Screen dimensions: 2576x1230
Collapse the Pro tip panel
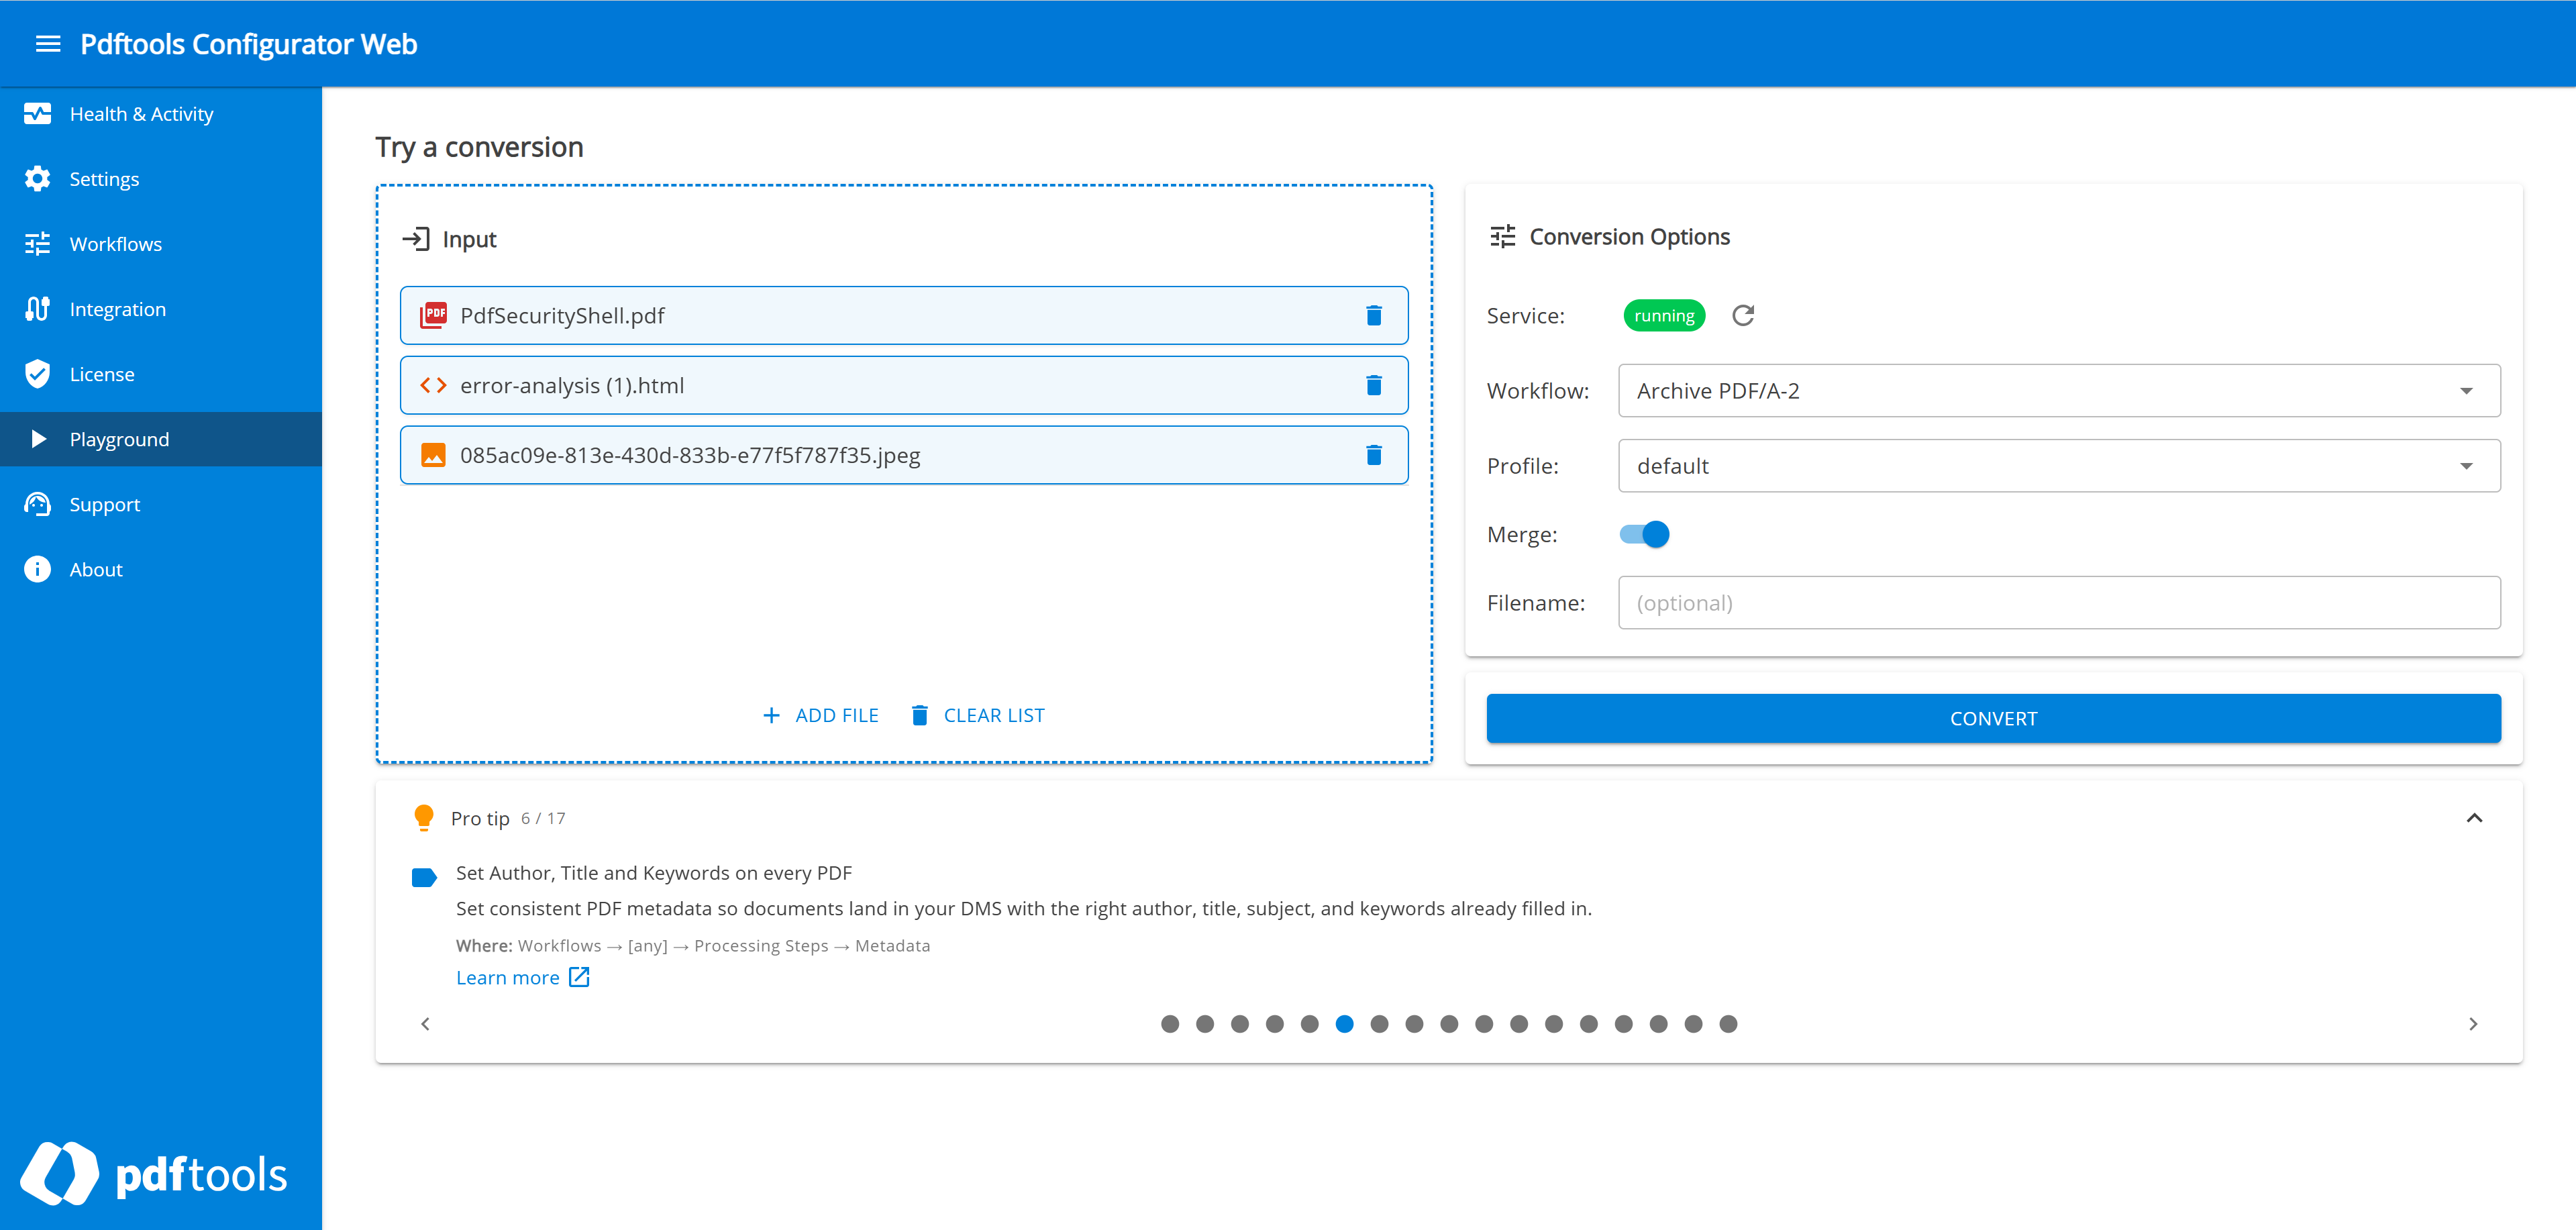(2474, 818)
